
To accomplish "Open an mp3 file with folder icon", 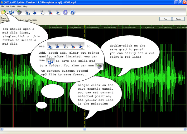I will 3,12.
